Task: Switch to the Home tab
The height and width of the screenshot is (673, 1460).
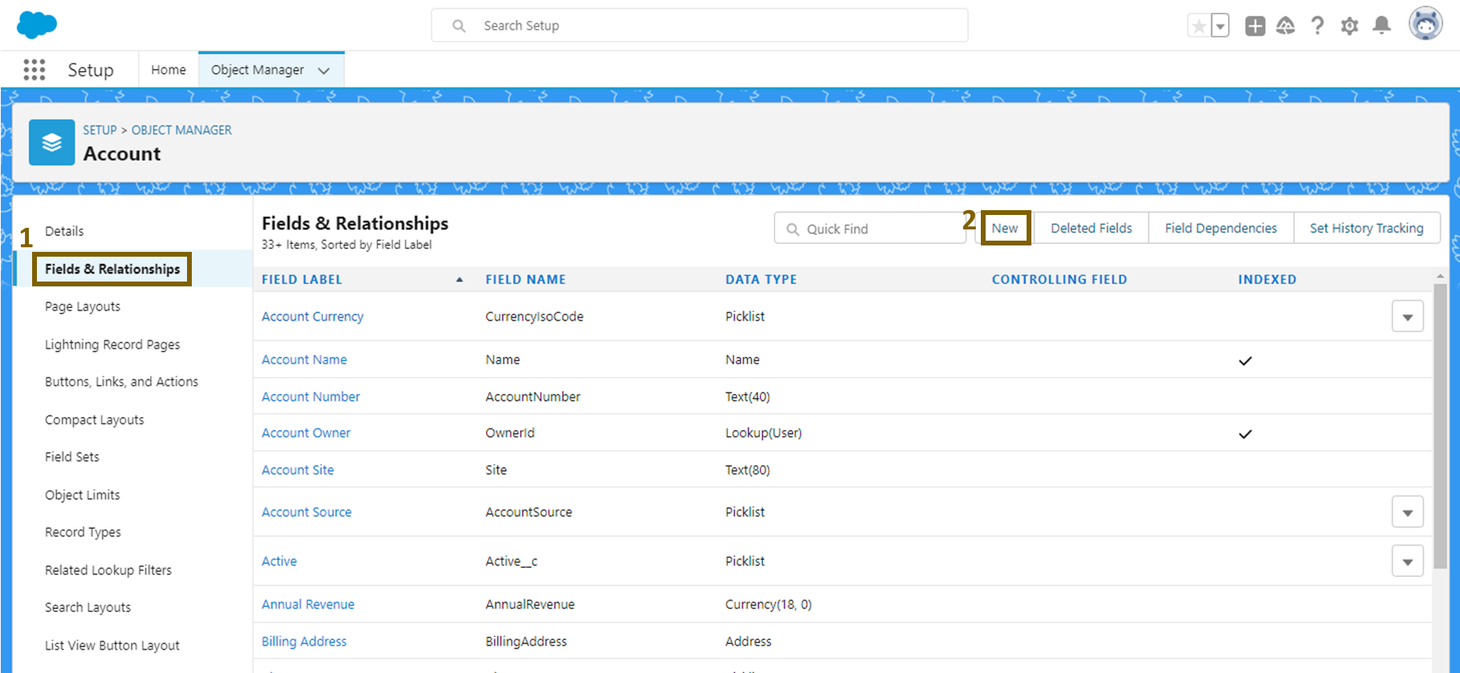Action: point(169,70)
